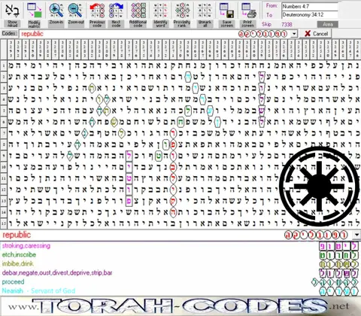The height and width of the screenshot is (316, 361).
Task: Click the Hebrew letters beside 'stroking,caressing'
Action: 339,246
